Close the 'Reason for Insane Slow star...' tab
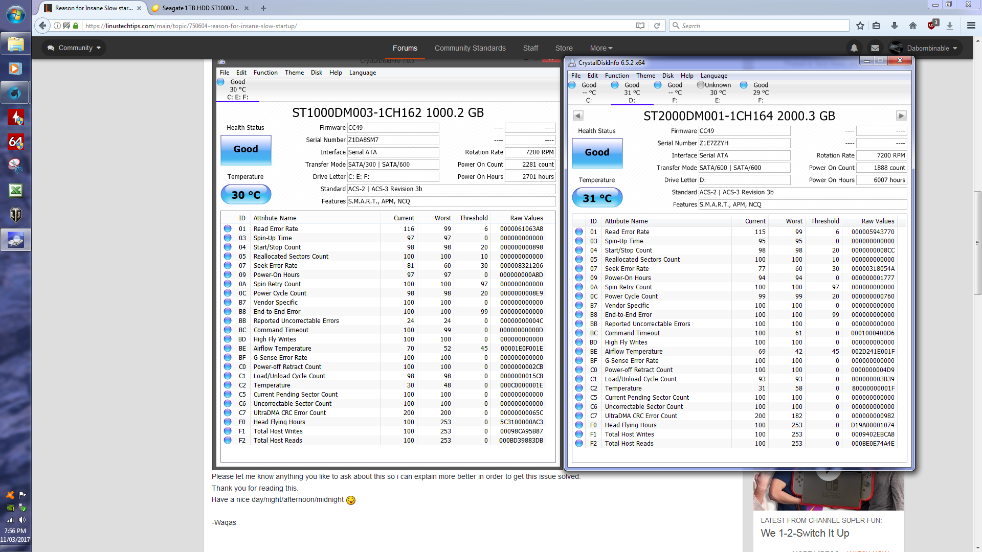The width and height of the screenshot is (982, 552). (139, 8)
